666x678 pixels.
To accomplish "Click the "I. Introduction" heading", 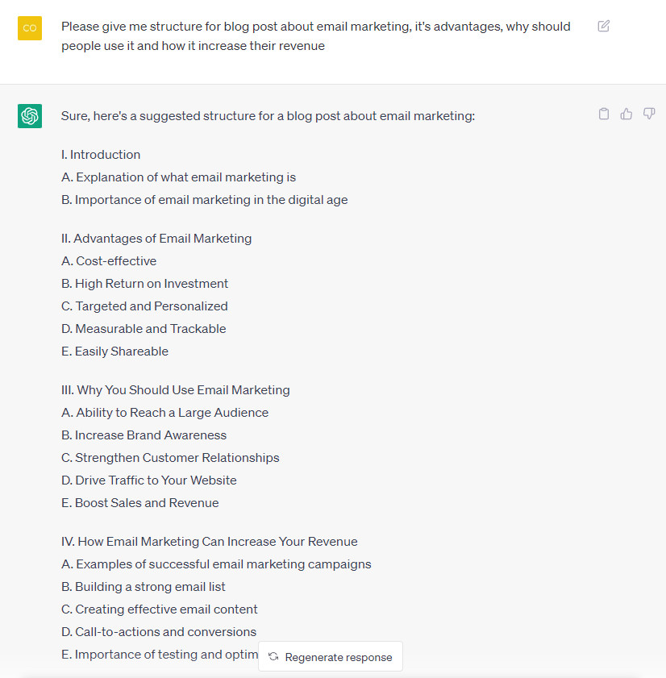I will tap(101, 155).
